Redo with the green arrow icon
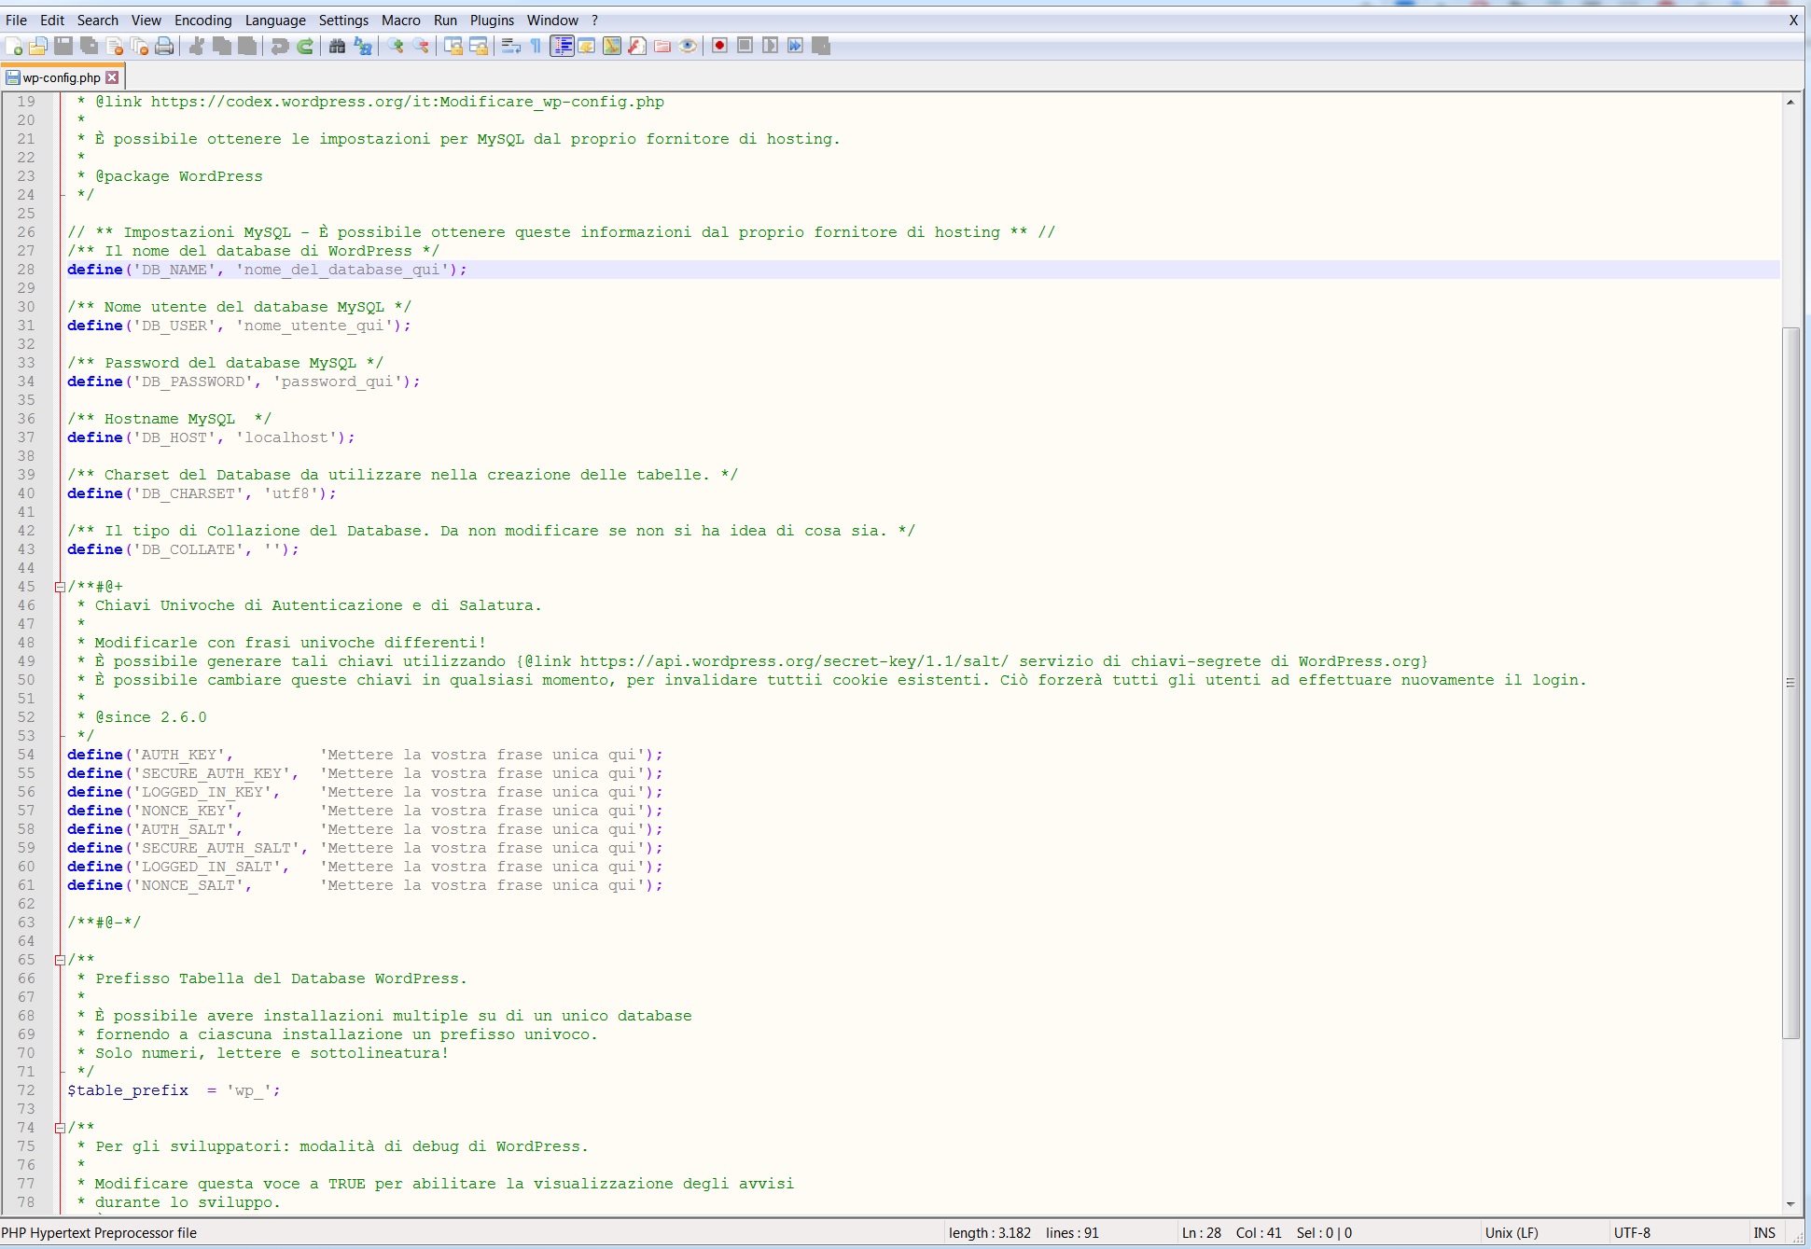 click(304, 46)
